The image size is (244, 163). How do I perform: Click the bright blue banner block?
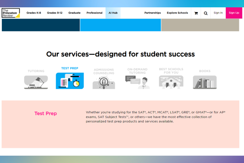pyautogui.click(x=120, y=25)
